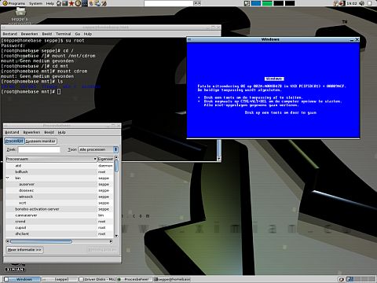Click the tools launcher icon at the end of the top panel launchers
This screenshot has width=377, height=283.
pos(104,3)
